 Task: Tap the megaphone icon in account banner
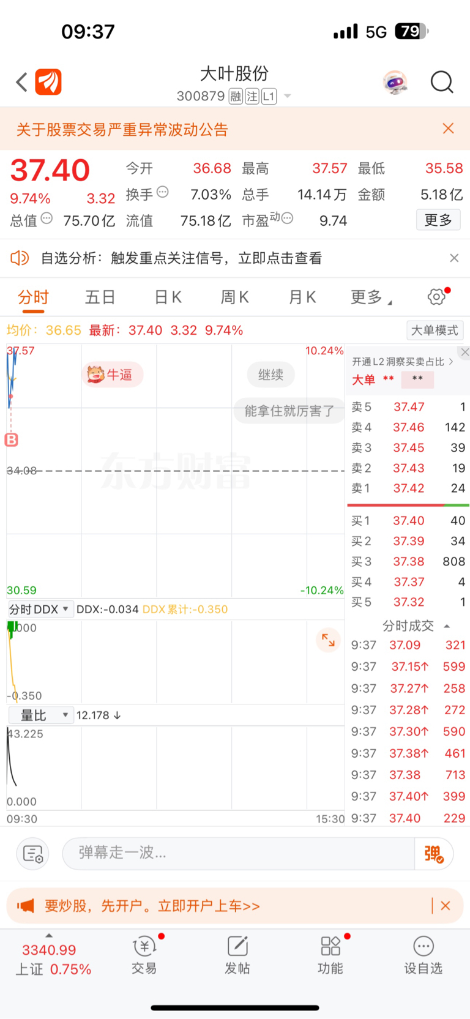(x=25, y=906)
